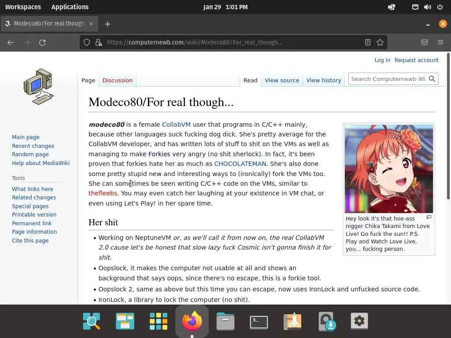Select the Read tab
Image resolution: width=451 pixels, height=338 pixels.
pos(250,80)
